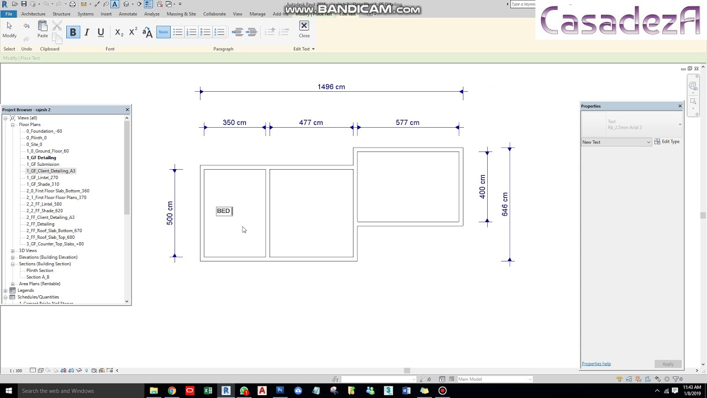Click Detail Level icon in view bar
The height and width of the screenshot is (398, 707).
pos(33,370)
